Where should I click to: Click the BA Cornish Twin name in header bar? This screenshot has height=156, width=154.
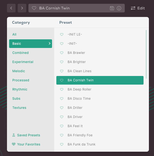tap(54, 8)
